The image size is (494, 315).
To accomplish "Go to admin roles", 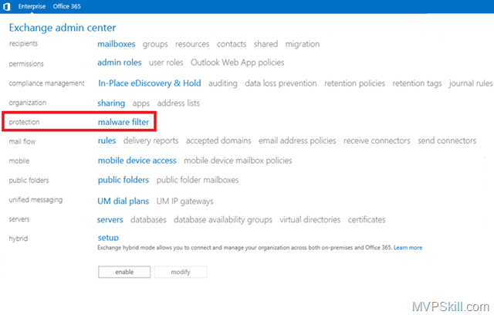I will click(120, 63).
